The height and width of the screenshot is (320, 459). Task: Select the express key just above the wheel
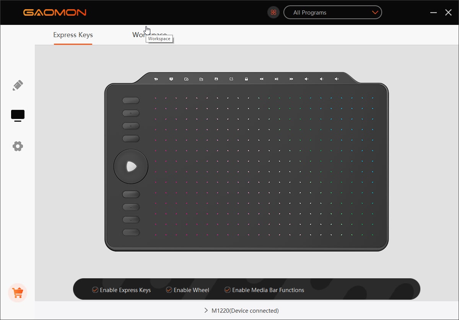click(131, 138)
